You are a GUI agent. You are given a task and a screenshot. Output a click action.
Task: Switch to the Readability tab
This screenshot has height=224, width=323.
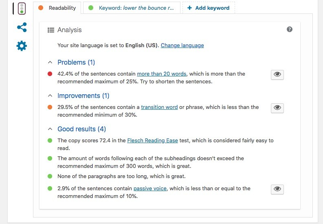[x=62, y=8]
